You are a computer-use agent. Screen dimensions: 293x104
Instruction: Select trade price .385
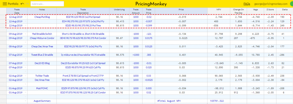point(149,55)
